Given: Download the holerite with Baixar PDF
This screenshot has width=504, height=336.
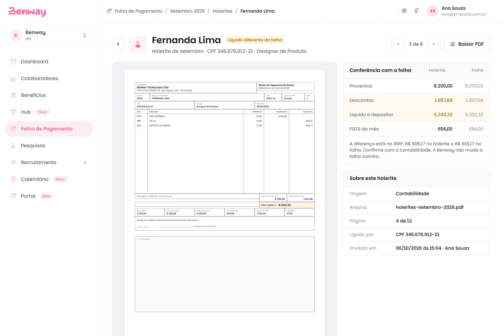Looking at the screenshot, I should tap(467, 44).
